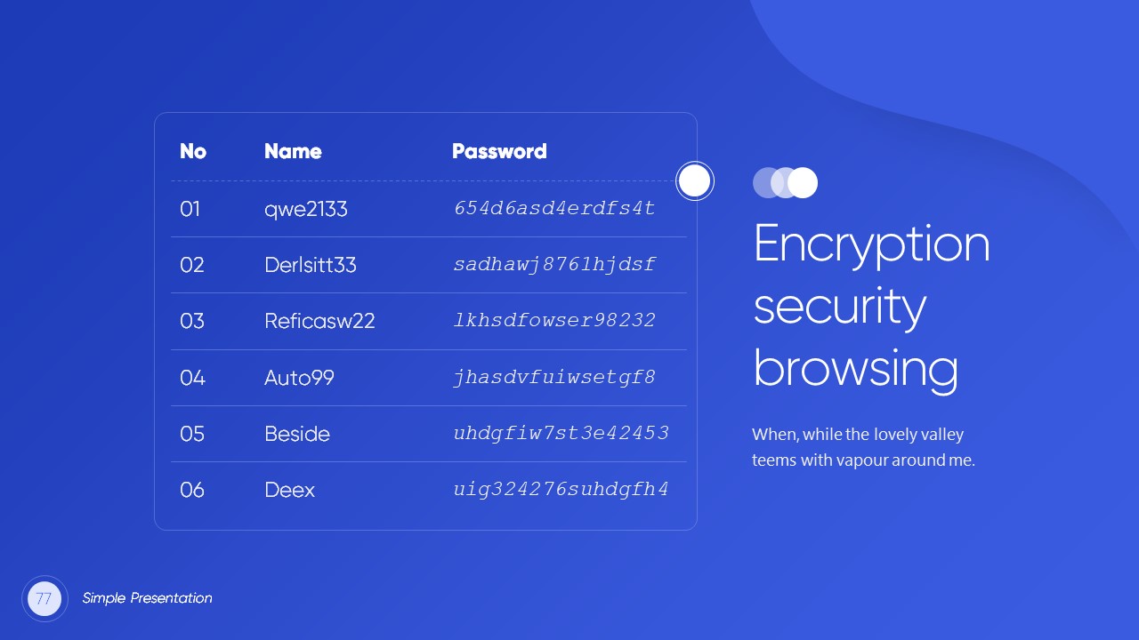Click the No column header

click(x=192, y=151)
